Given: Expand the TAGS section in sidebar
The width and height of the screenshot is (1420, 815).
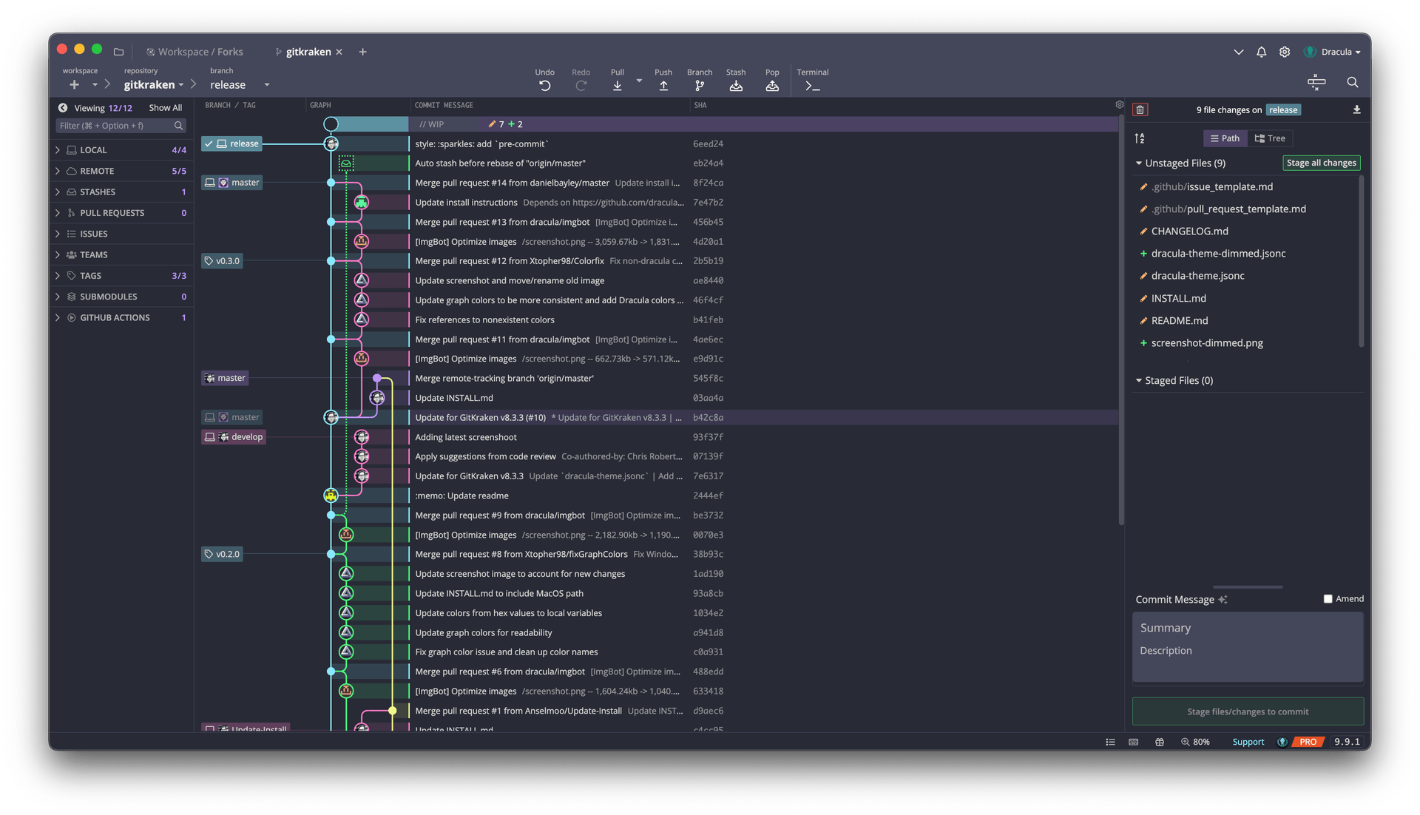Looking at the screenshot, I should [61, 275].
